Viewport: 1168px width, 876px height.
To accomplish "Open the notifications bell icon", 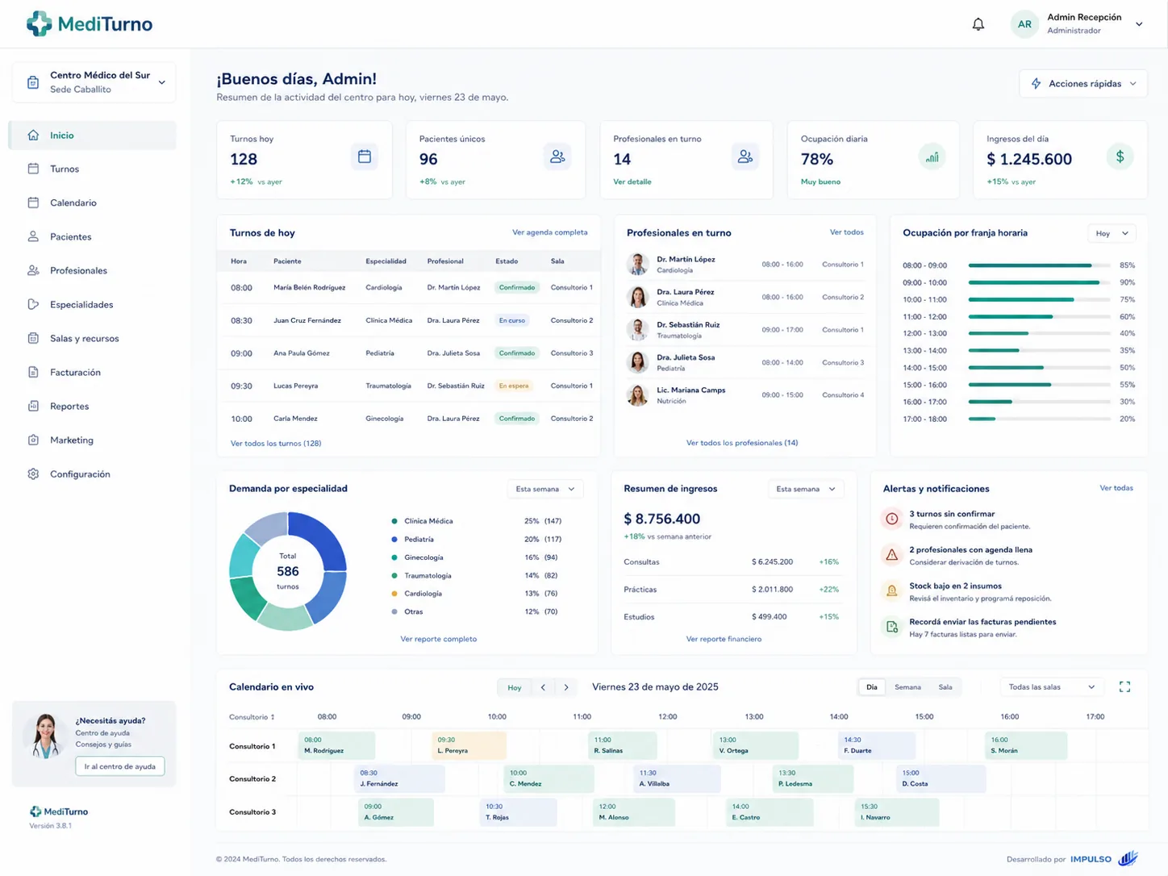I will point(978,24).
